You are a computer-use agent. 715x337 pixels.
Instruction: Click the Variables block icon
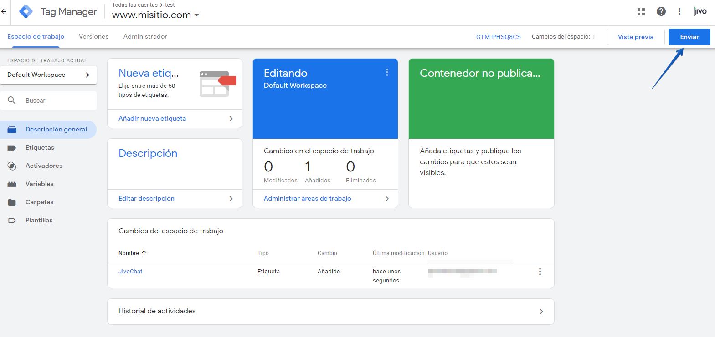tap(12, 184)
